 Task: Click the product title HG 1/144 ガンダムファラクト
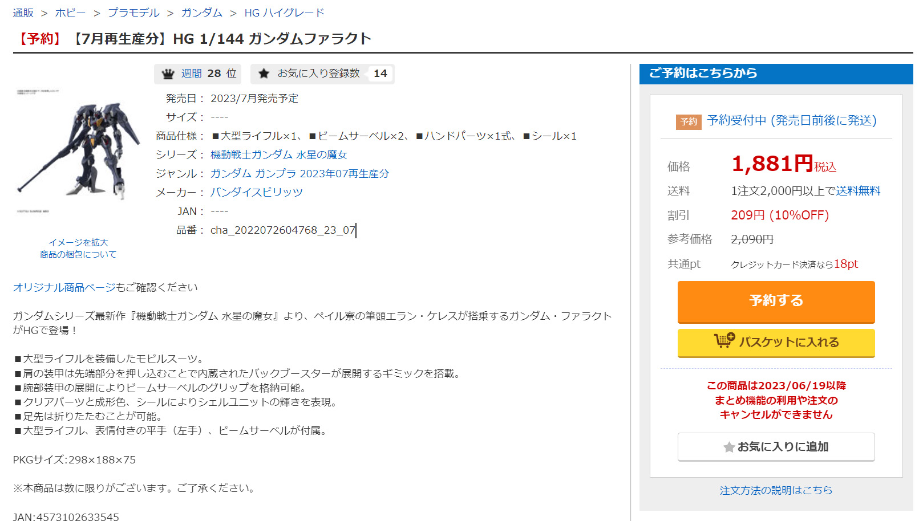pyautogui.click(x=272, y=39)
